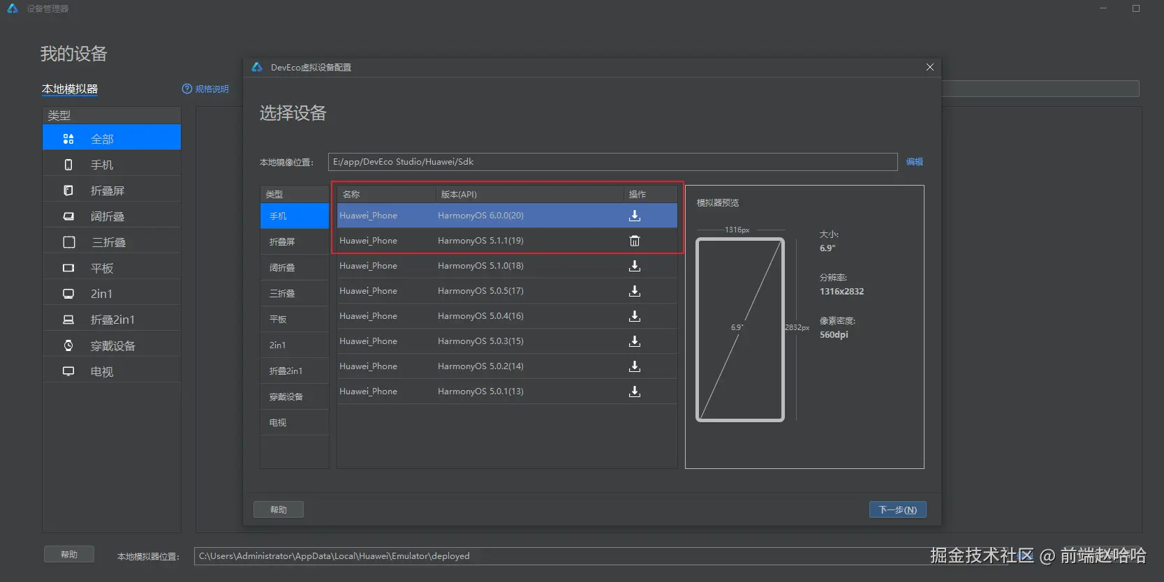Click the 折叠2in1 laptop icon in sidebar

point(68,320)
